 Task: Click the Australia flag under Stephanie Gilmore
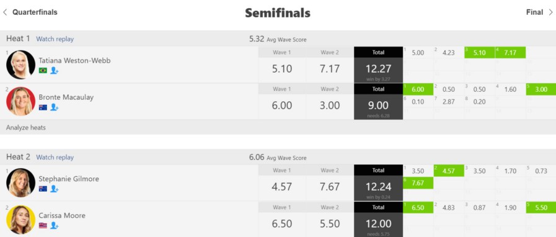[43, 189]
